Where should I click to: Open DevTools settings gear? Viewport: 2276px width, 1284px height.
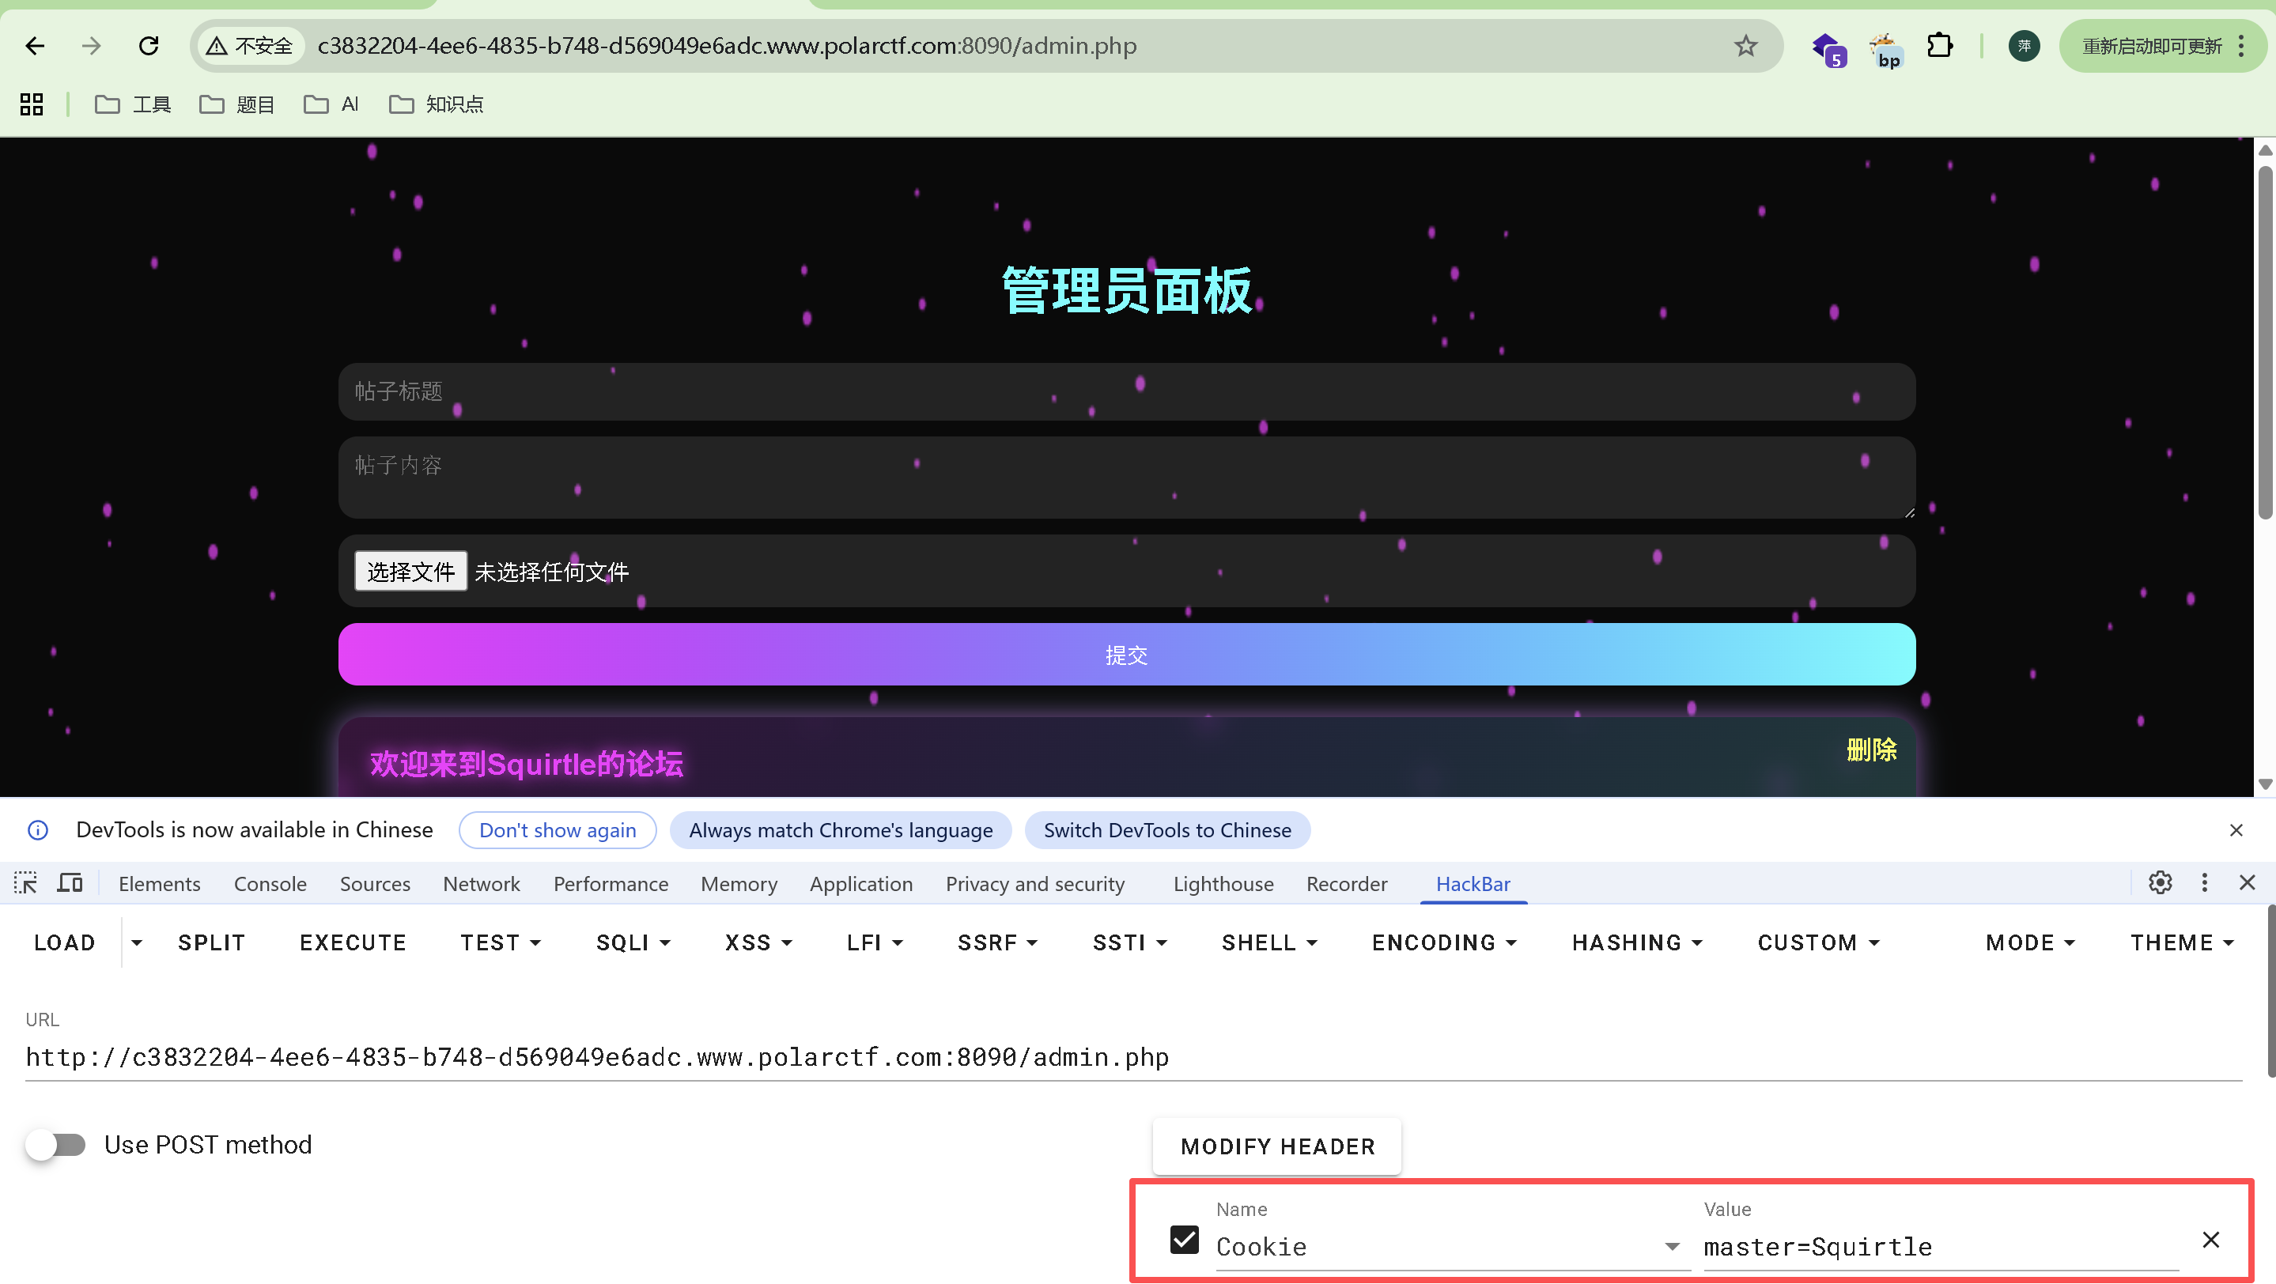(2161, 883)
